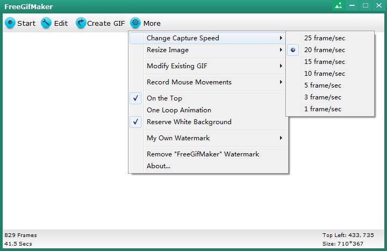This screenshot has width=387, height=251.
Task: Click the Edit wrench icon
Action: (46, 23)
